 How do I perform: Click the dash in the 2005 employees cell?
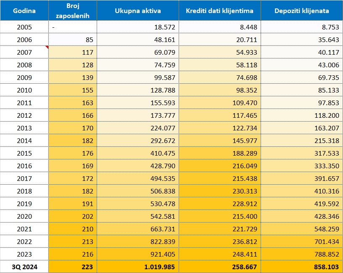point(54,27)
